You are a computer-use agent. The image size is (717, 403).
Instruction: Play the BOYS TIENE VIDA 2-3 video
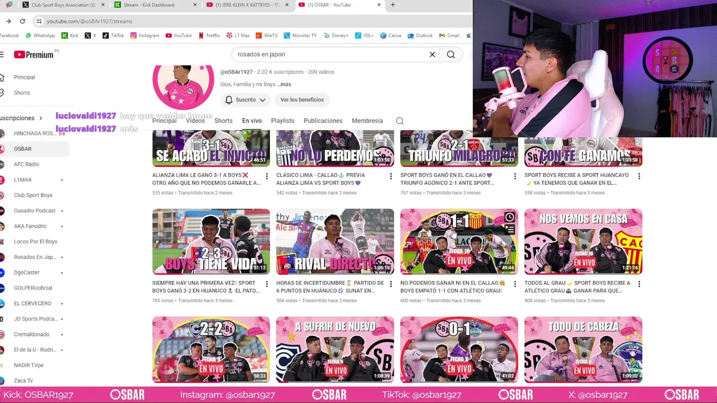pyautogui.click(x=211, y=242)
